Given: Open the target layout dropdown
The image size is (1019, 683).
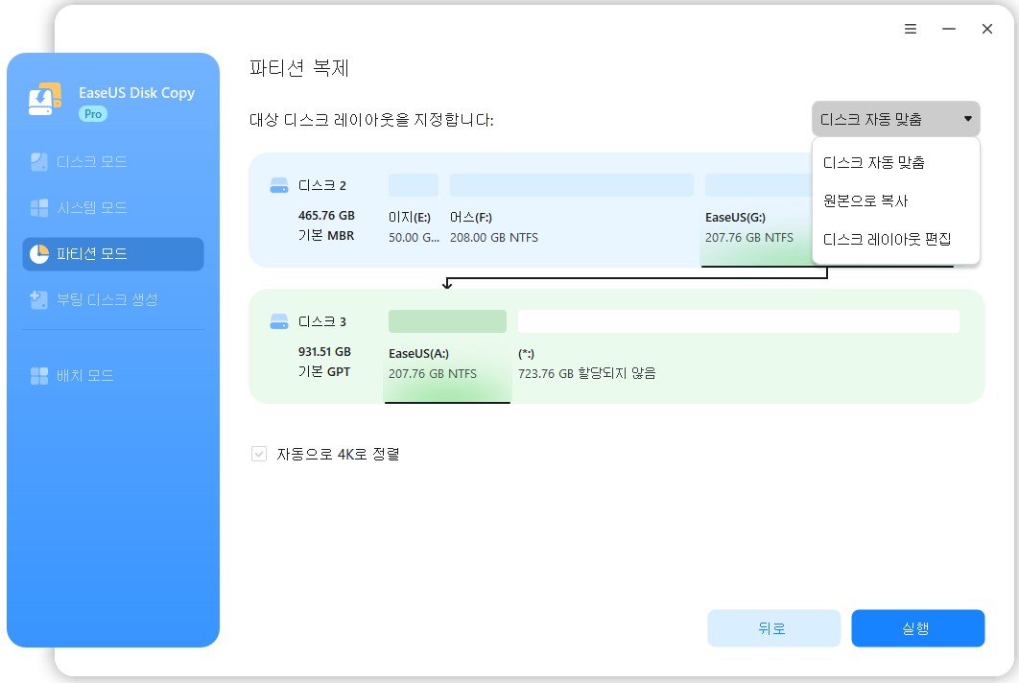Looking at the screenshot, I should click(x=895, y=119).
